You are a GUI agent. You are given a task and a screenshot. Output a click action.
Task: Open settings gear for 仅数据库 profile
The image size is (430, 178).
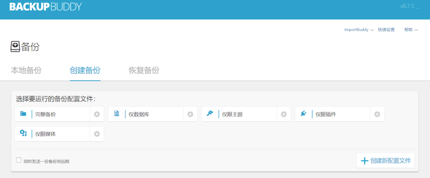[x=190, y=114]
